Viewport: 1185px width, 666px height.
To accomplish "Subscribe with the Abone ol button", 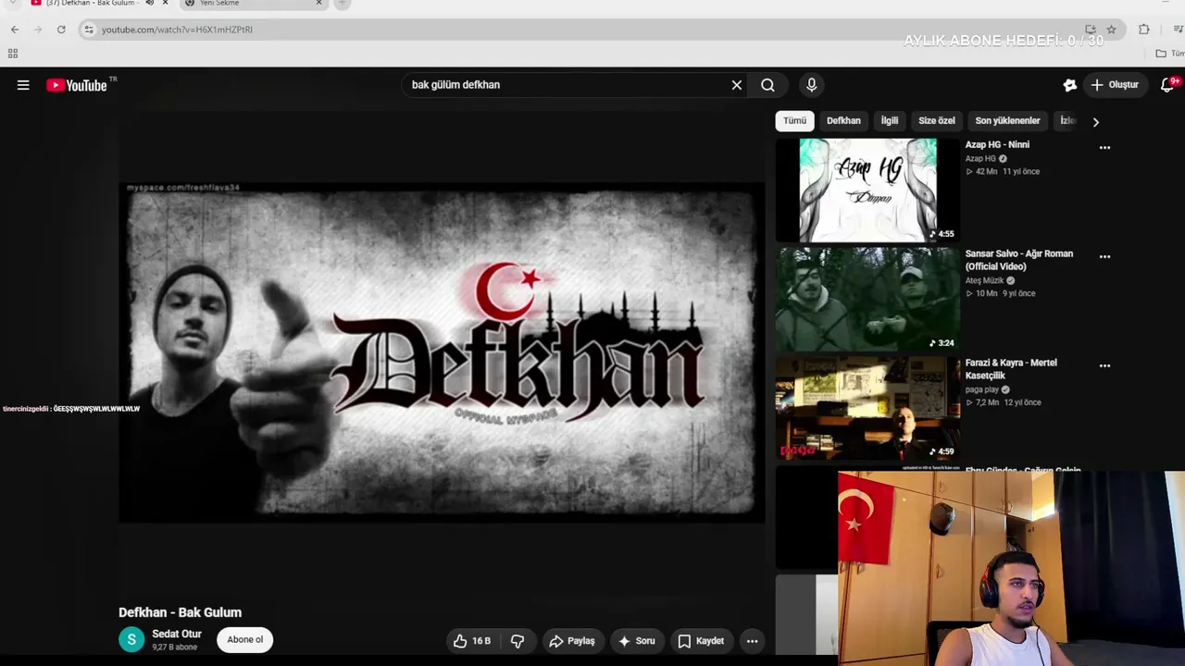I will point(245,640).
